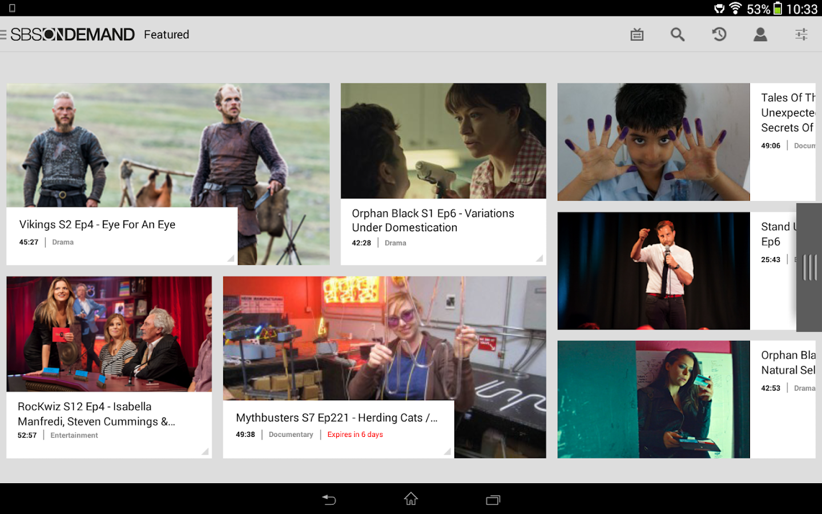Check the Wi-Fi status icon

(x=734, y=9)
